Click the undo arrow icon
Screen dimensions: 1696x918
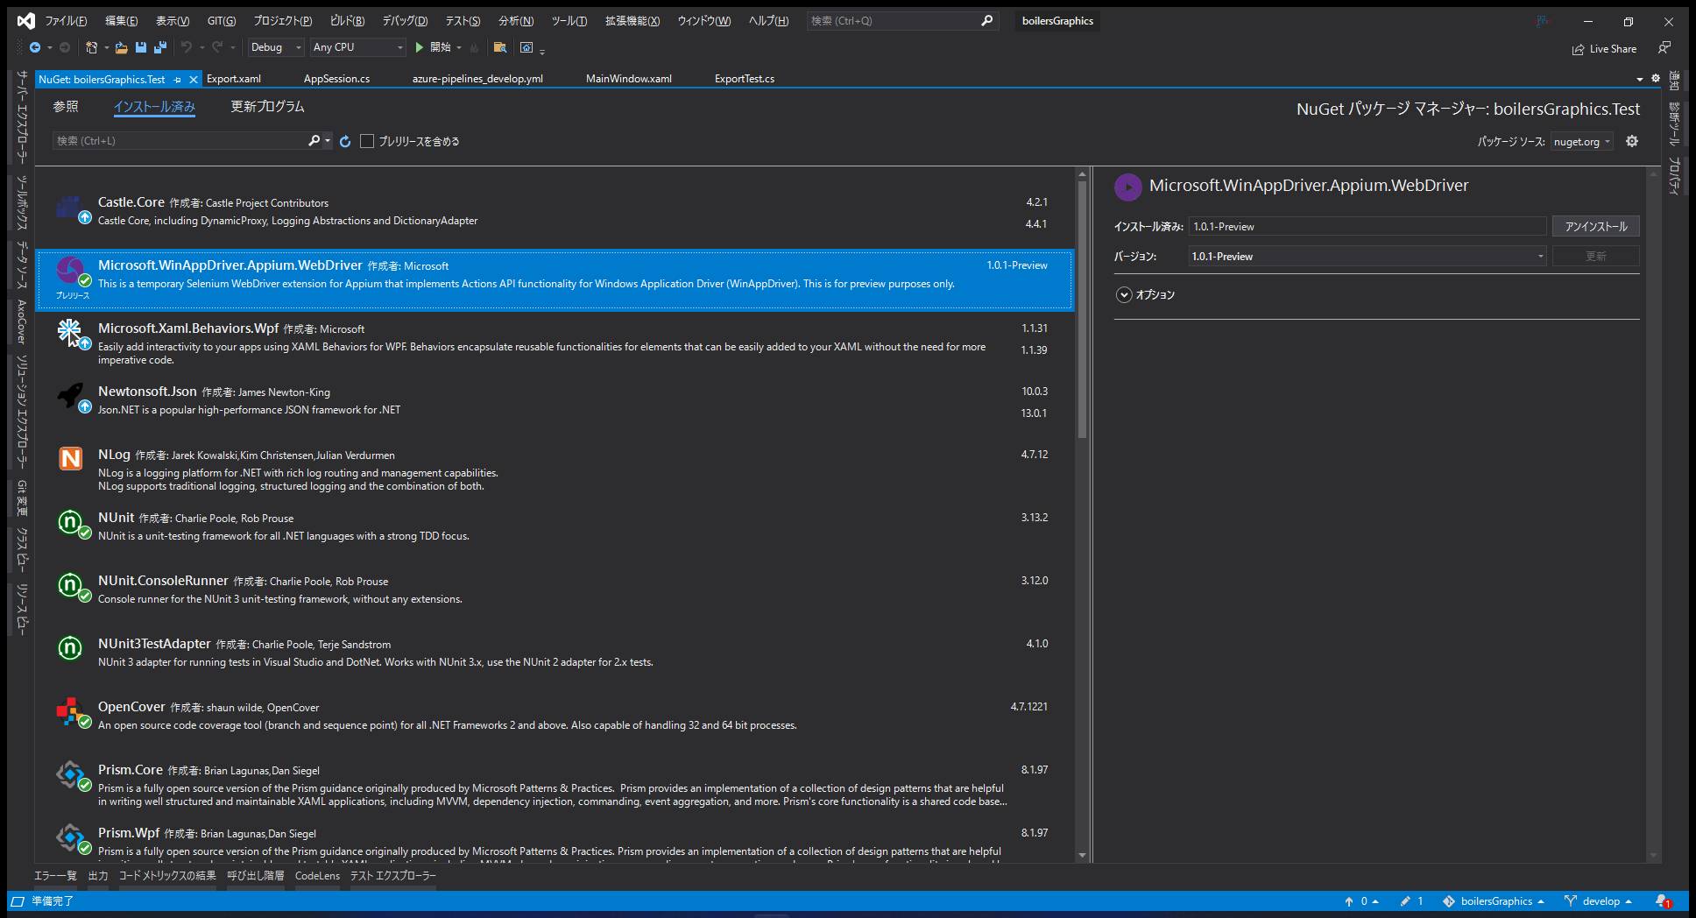point(187,47)
